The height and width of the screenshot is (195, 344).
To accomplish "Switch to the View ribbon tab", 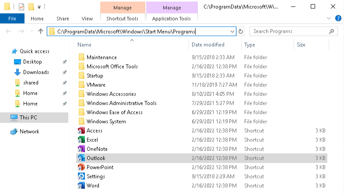I will [88, 19].
